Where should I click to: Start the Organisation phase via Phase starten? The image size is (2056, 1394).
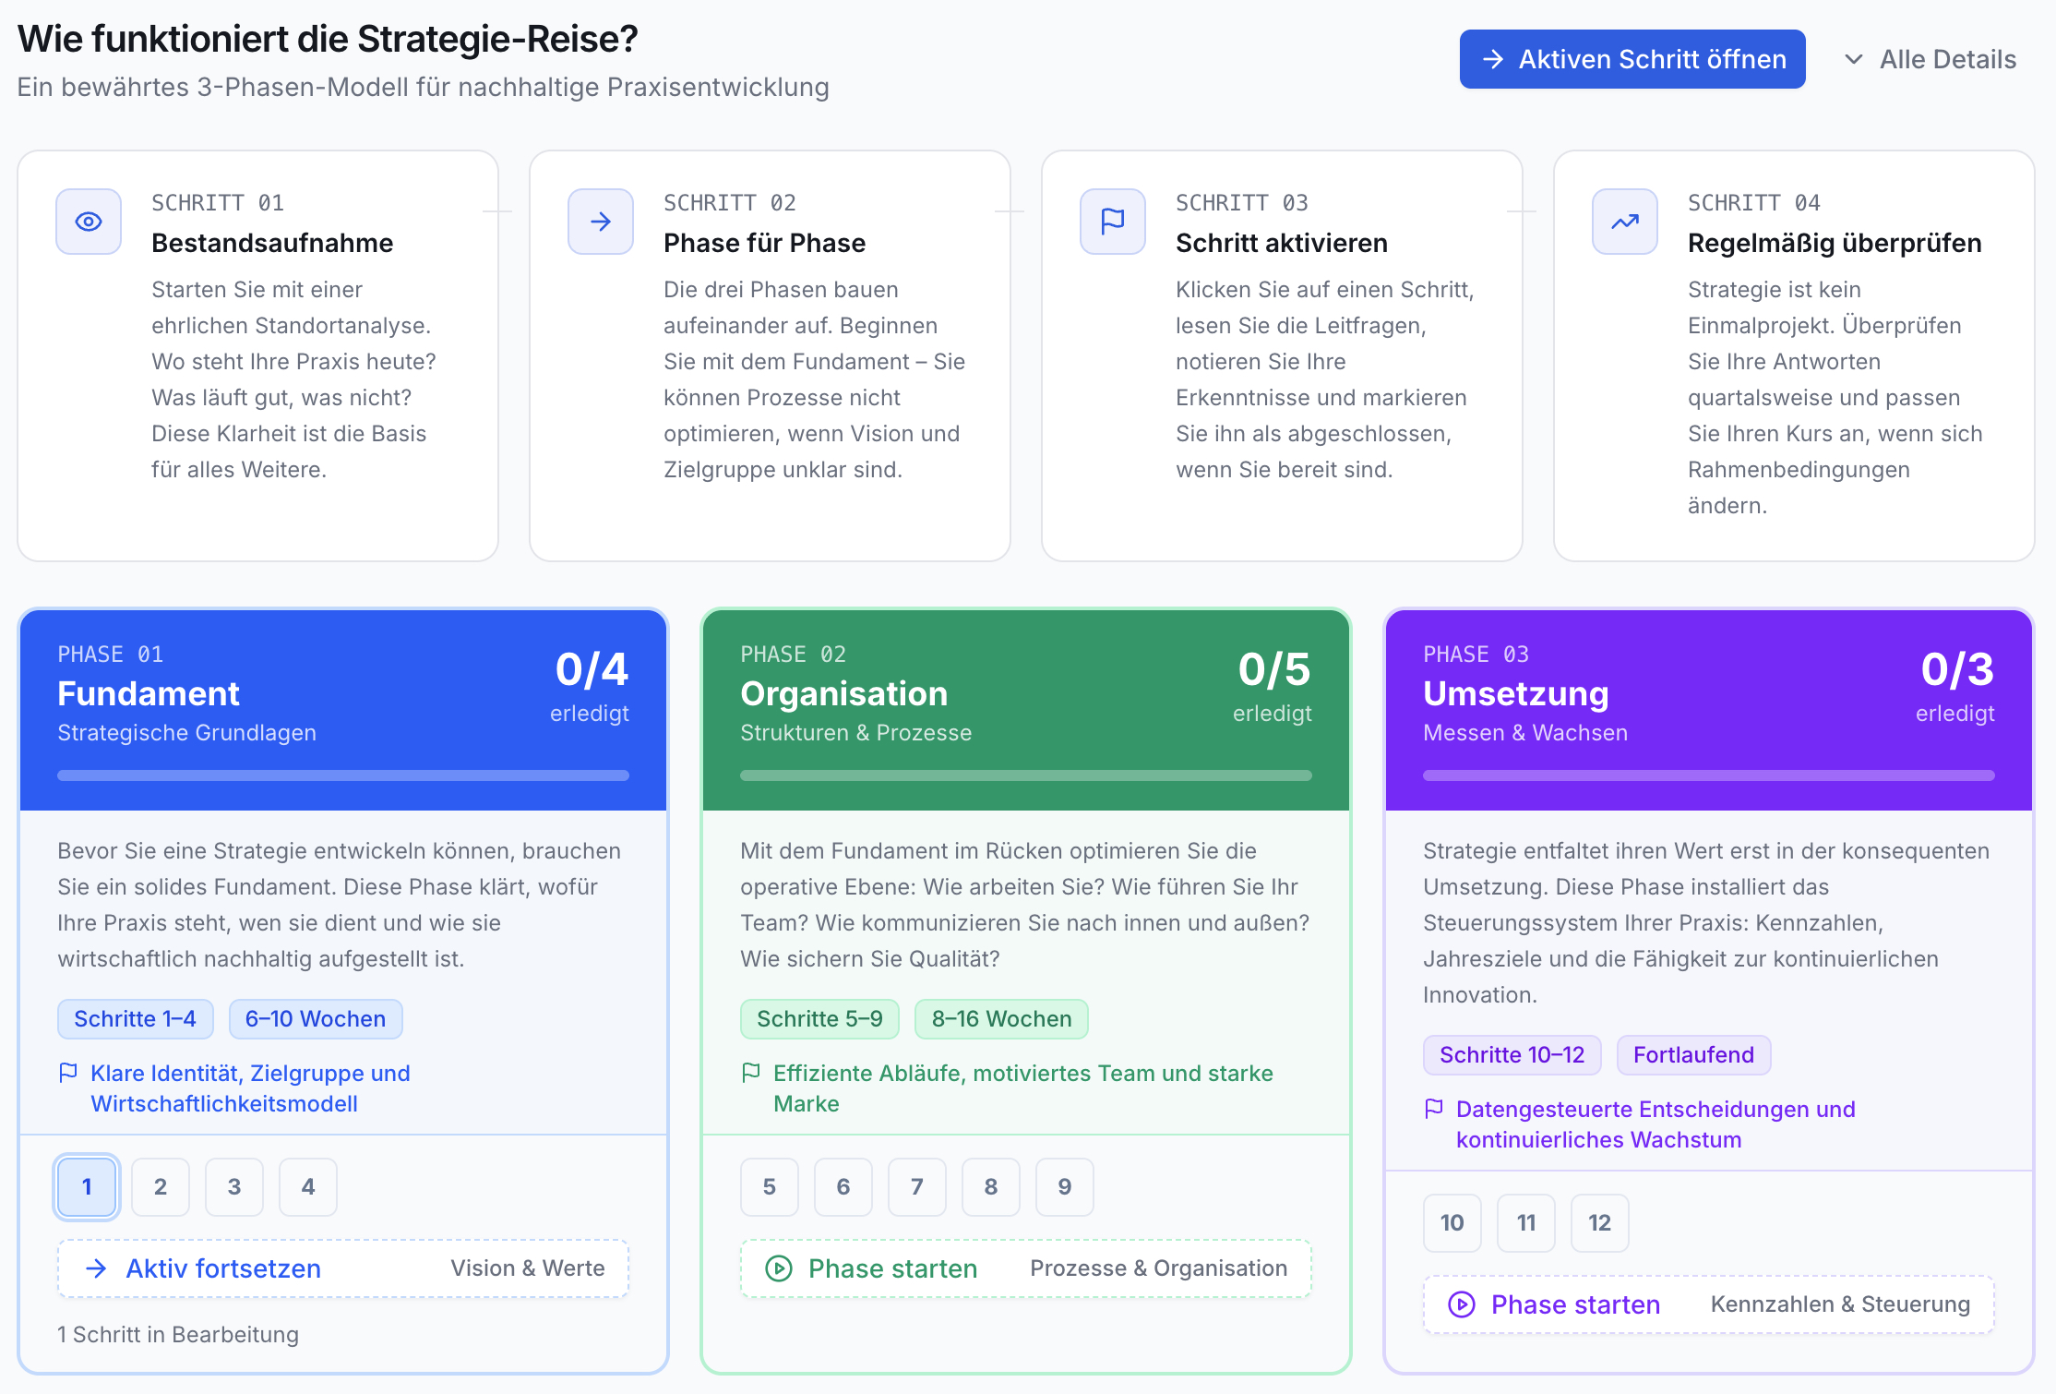click(1026, 1268)
